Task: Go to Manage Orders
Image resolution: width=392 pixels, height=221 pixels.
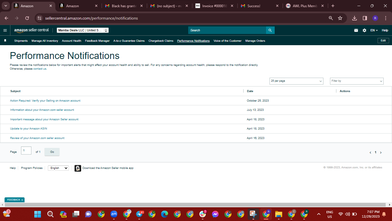Action: [255, 41]
